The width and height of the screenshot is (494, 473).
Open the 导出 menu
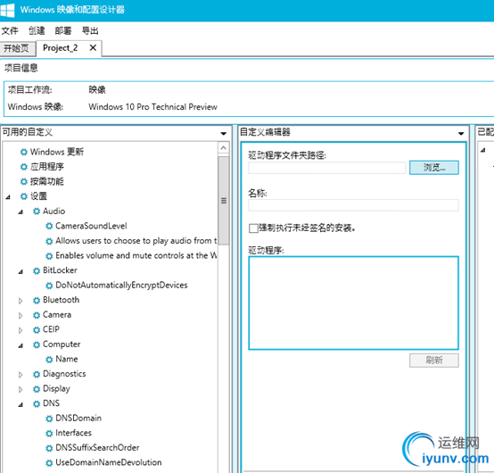pyautogui.click(x=90, y=30)
